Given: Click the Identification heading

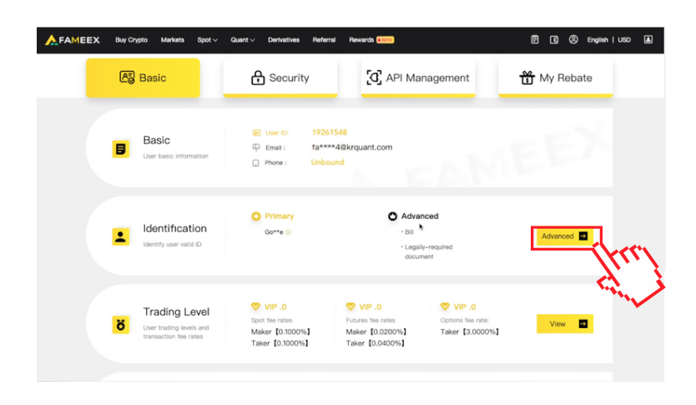Looking at the screenshot, I should pyautogui.click(x=175, y=228).
